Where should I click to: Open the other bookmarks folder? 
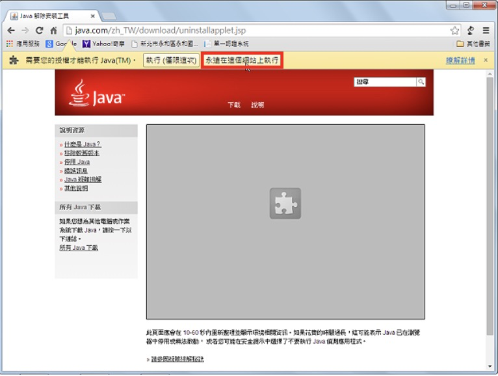point(473,44)
